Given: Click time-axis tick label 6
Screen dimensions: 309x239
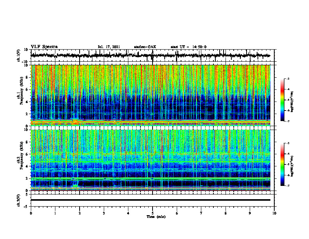Looking at the screenshot, I should [177, 213].
